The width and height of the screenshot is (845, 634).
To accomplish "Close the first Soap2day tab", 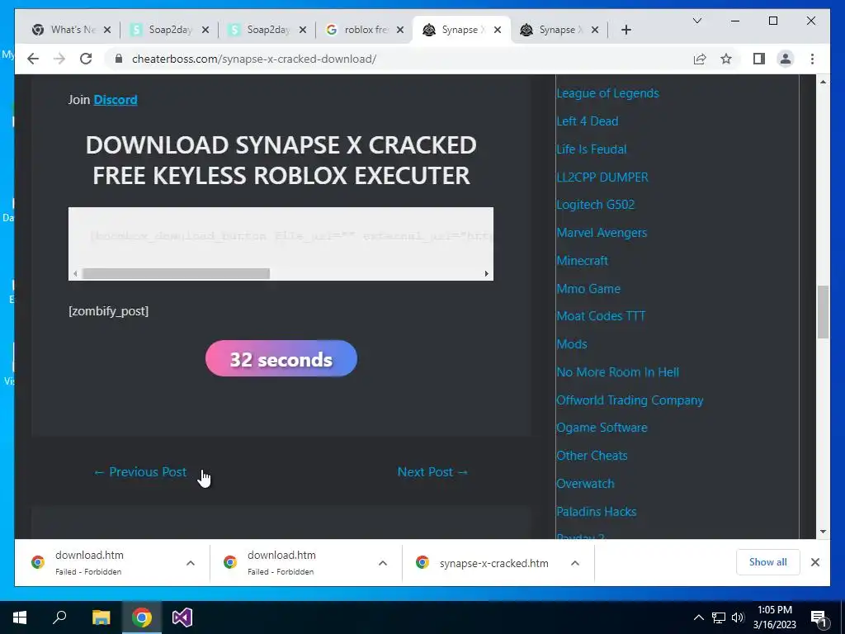I will (205, 30).
